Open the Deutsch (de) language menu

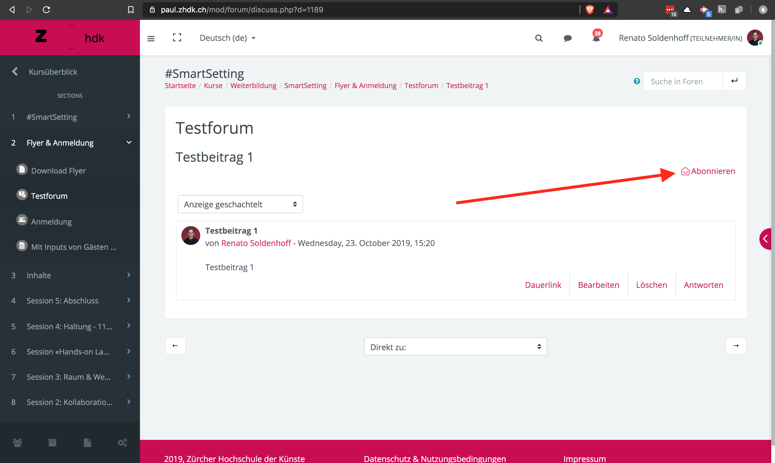(228, 38)
